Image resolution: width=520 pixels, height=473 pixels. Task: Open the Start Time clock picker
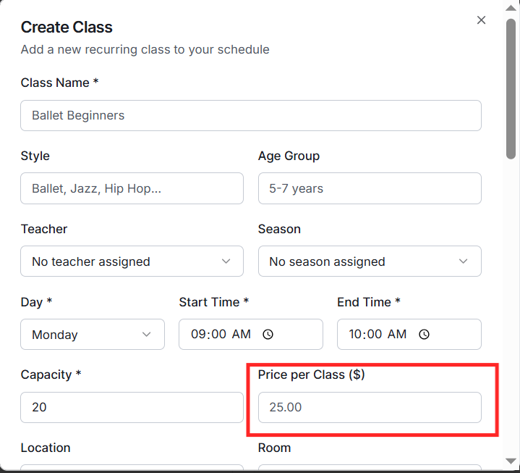tap(268, 335)
